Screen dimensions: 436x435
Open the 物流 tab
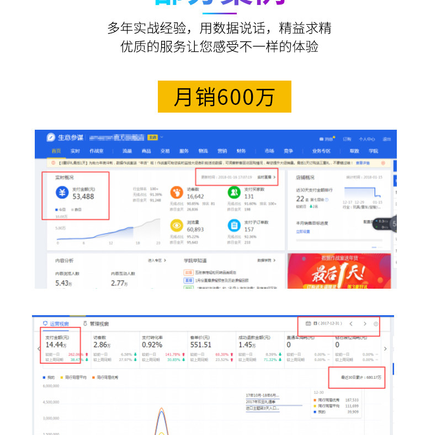[x=203, y=151]
